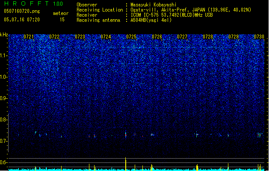Click the 0729 time marker
This screenshot has height=171, width=269.
coord(234,37)
